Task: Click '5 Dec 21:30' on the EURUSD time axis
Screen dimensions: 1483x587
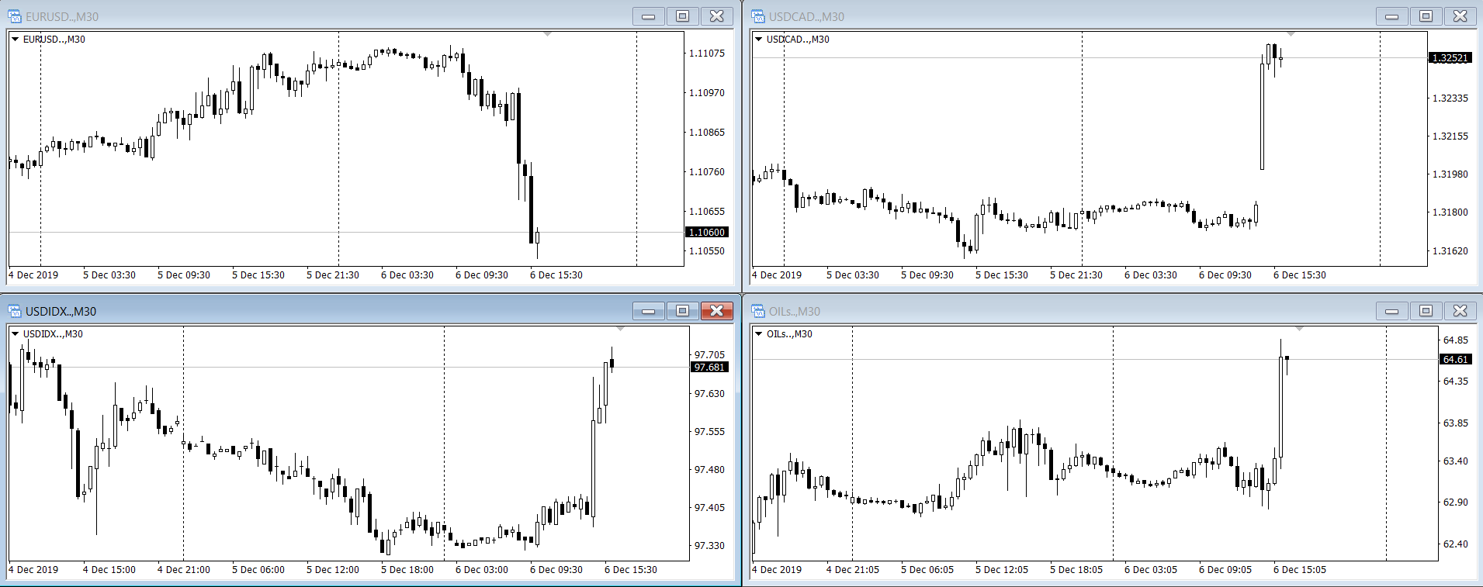Action: [x=333, y=275]
